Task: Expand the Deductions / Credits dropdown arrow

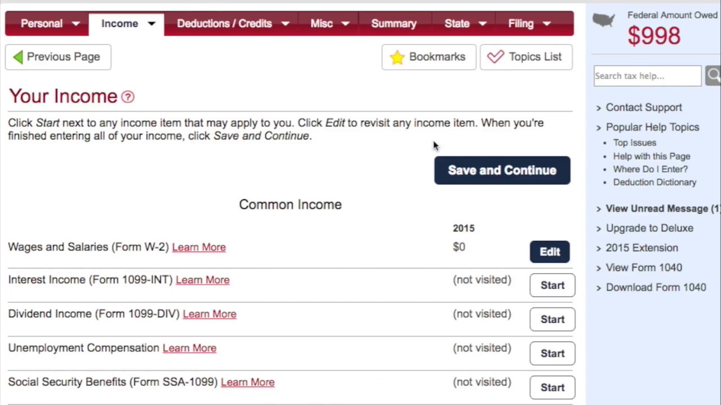Action: 286,24
